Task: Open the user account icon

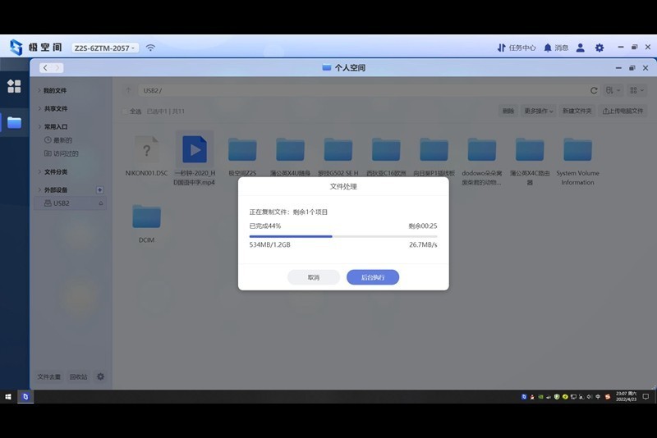Action: (x=581, y=48)
